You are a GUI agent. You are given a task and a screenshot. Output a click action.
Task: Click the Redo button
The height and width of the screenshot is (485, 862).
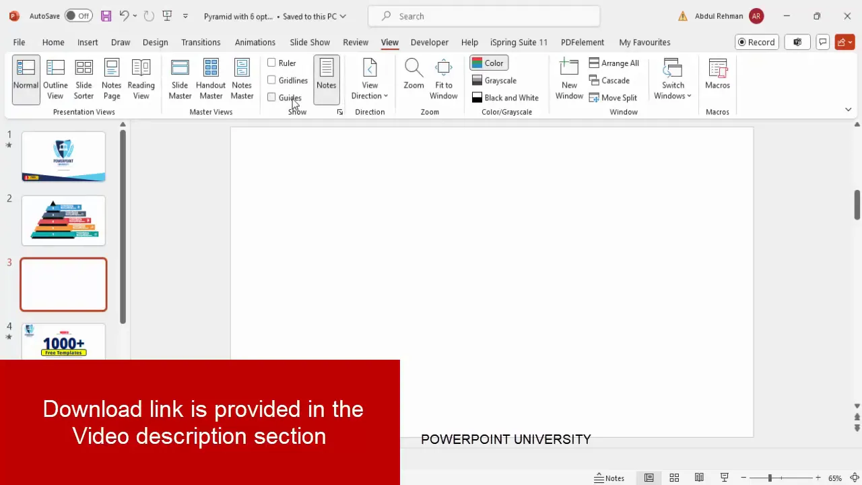149,15
